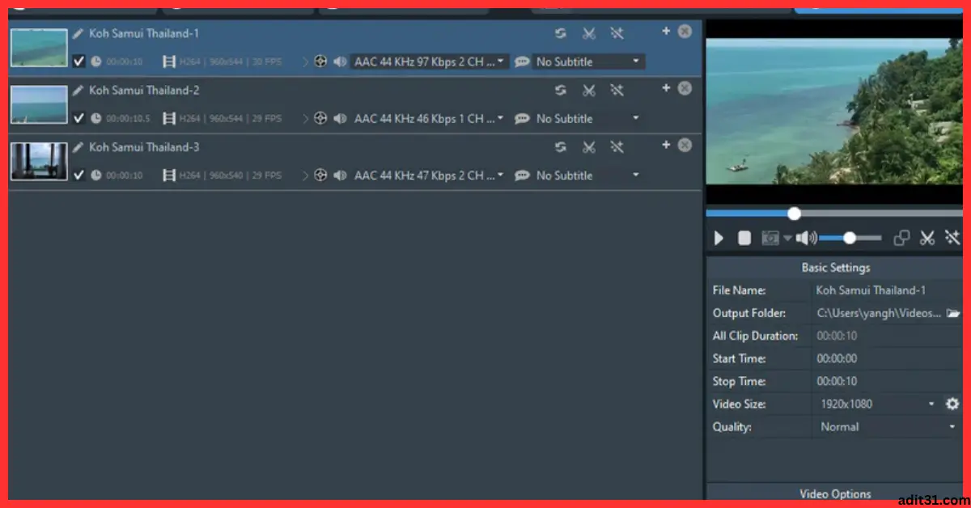Click the preview video image

tap(834, 112)
